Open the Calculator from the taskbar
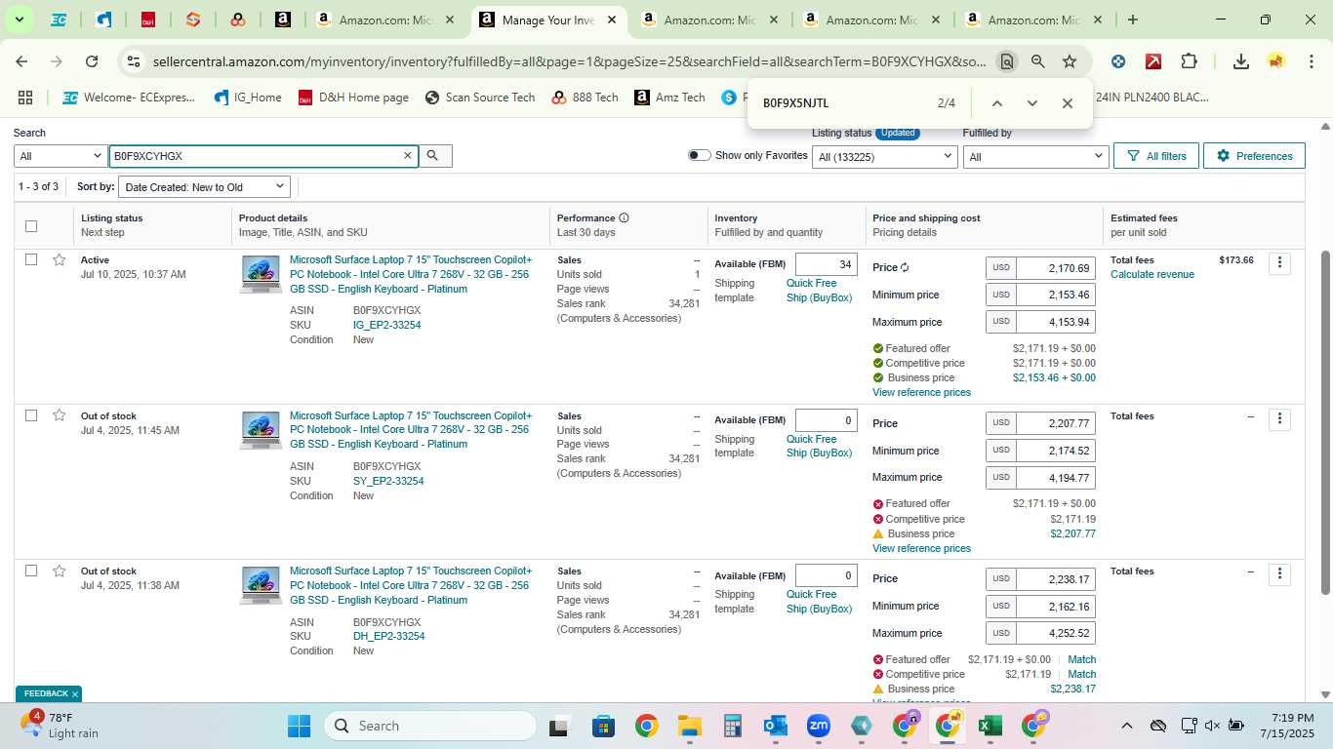Image resolution: width=1333 pixels, height=749 pixels. click(732, 726)
